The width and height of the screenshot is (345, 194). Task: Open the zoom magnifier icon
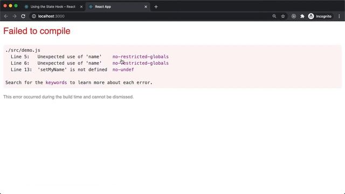click(x=274, y=16)
